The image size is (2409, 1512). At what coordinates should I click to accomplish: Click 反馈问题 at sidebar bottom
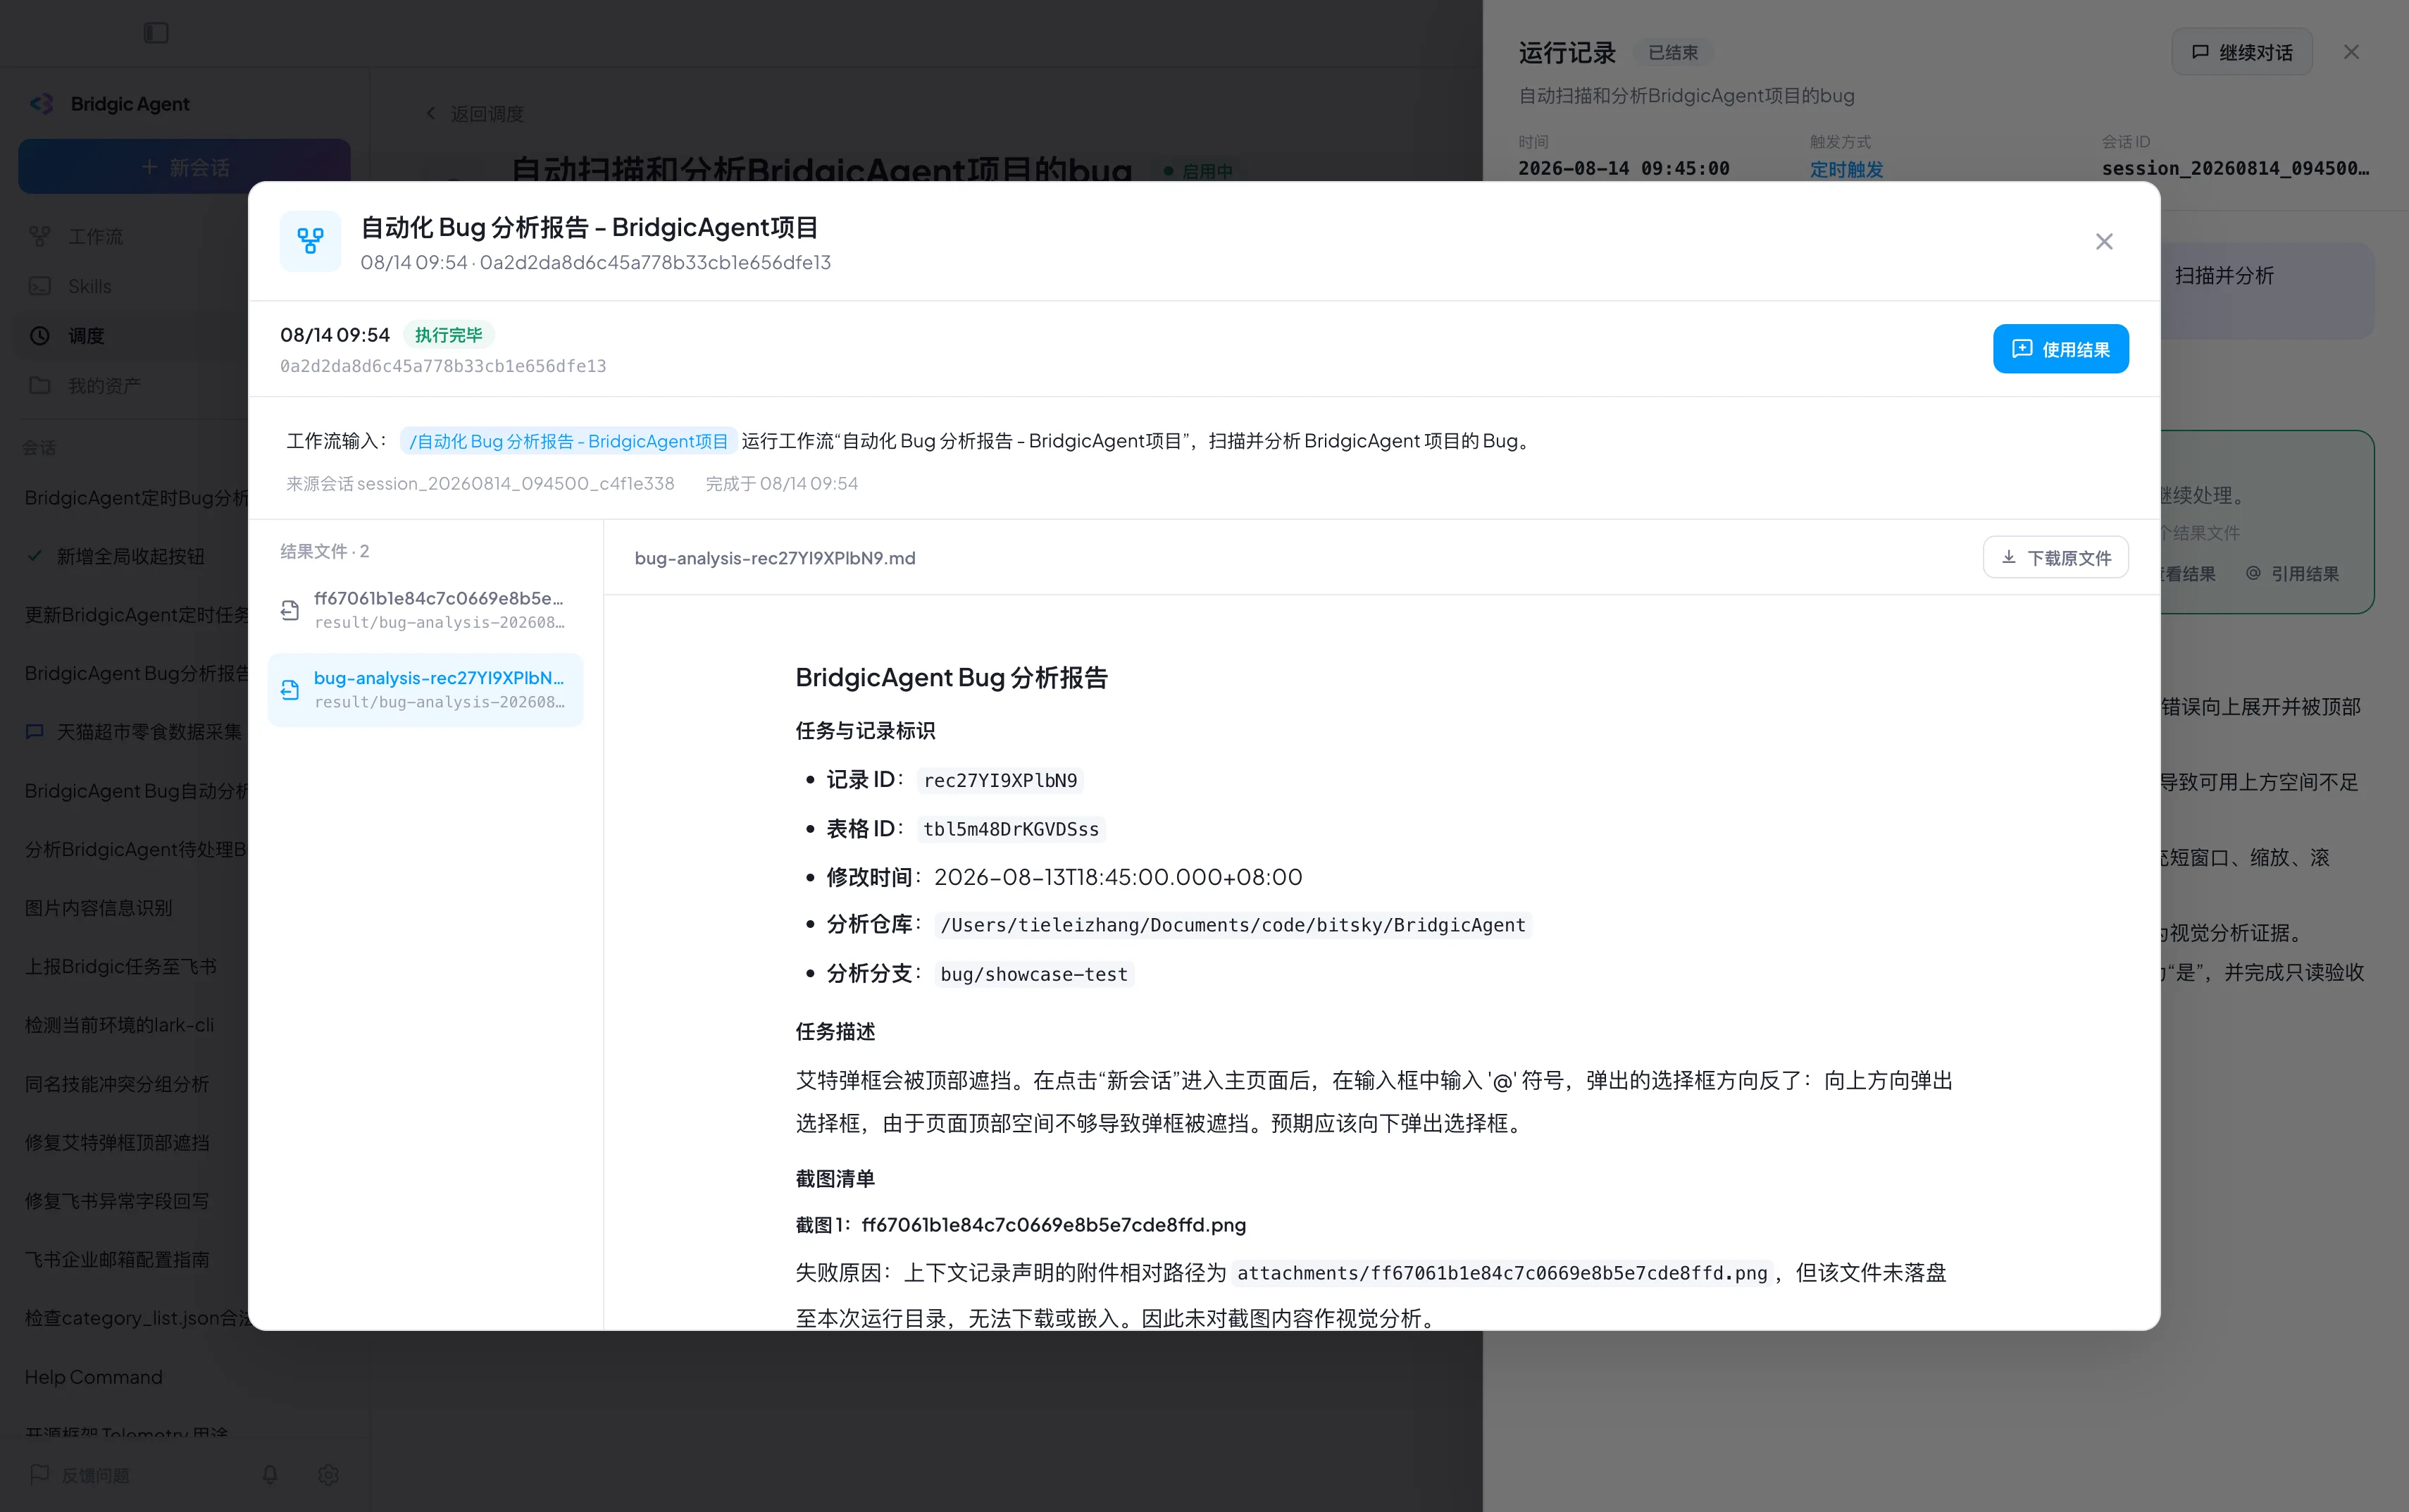click(x=80, y=1475)
